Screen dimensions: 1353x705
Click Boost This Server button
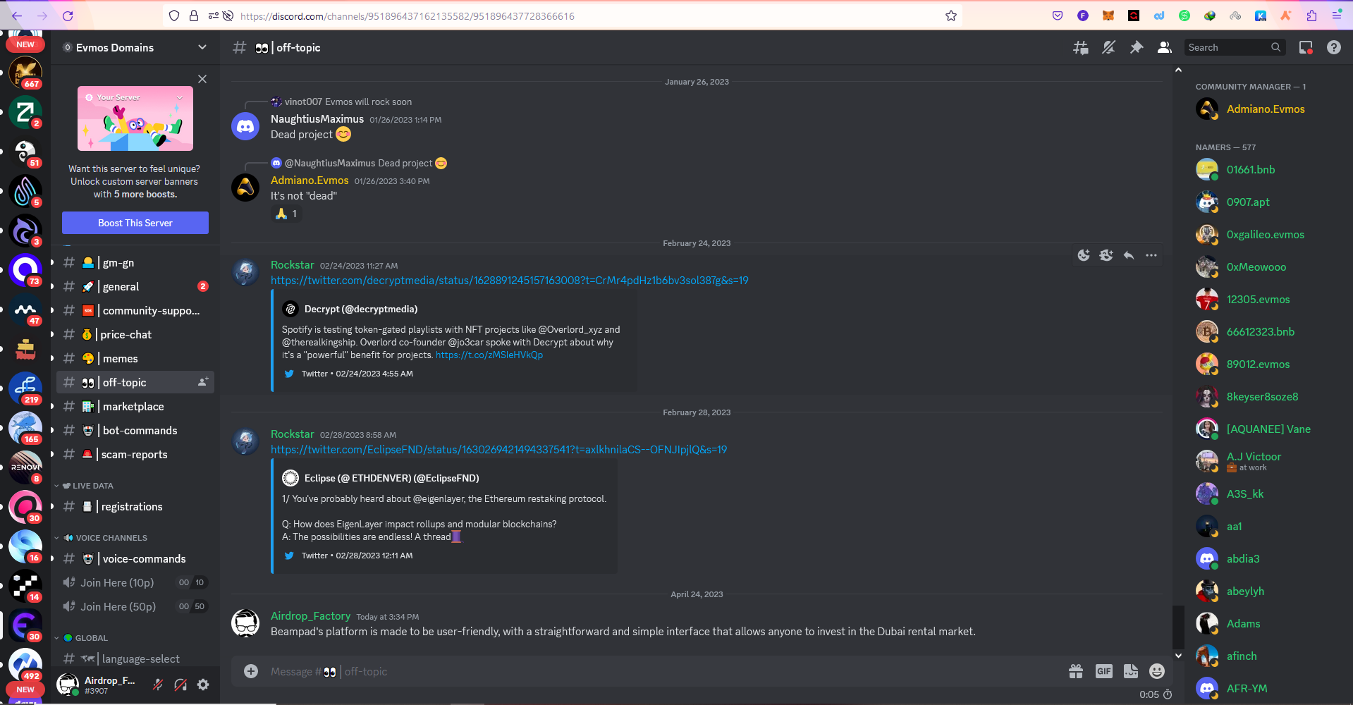tap(135, 223)
